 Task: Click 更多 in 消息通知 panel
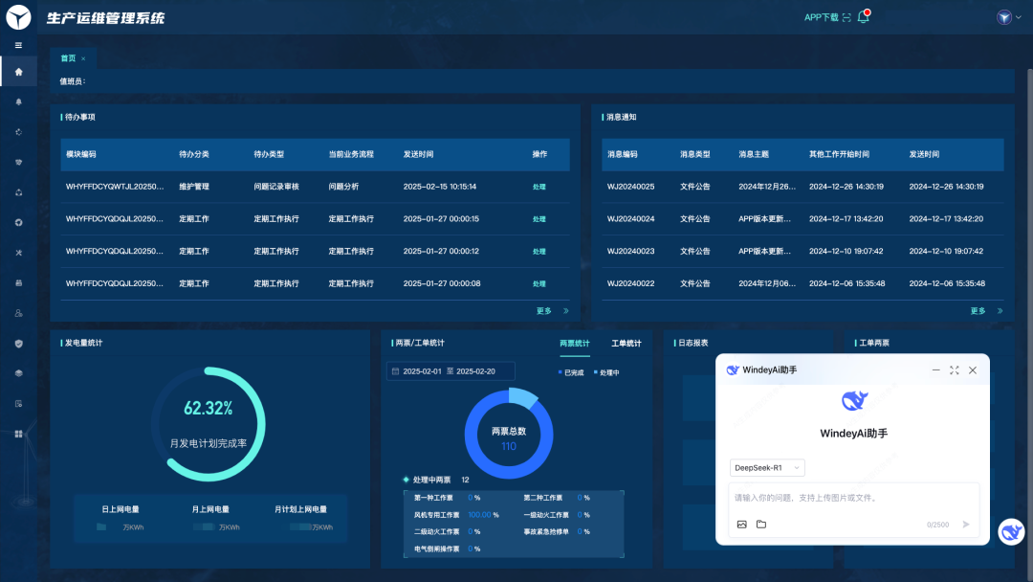[978, 311]
